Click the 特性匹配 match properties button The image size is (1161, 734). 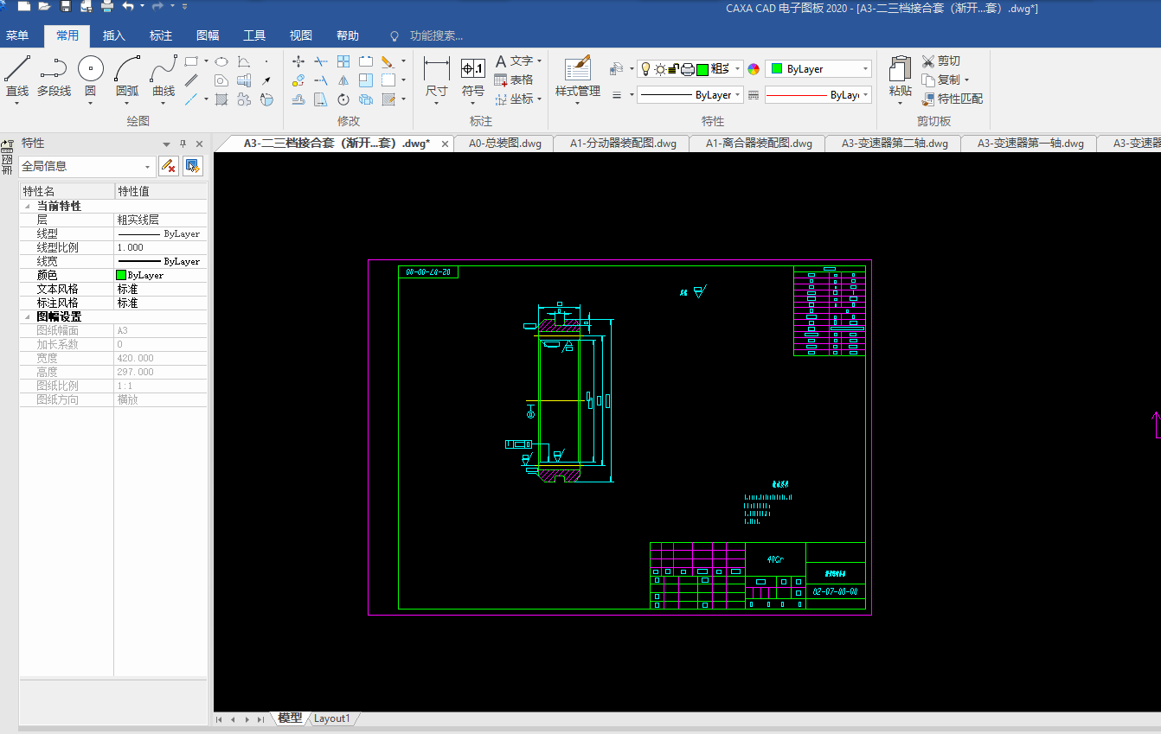click(953, 99)
